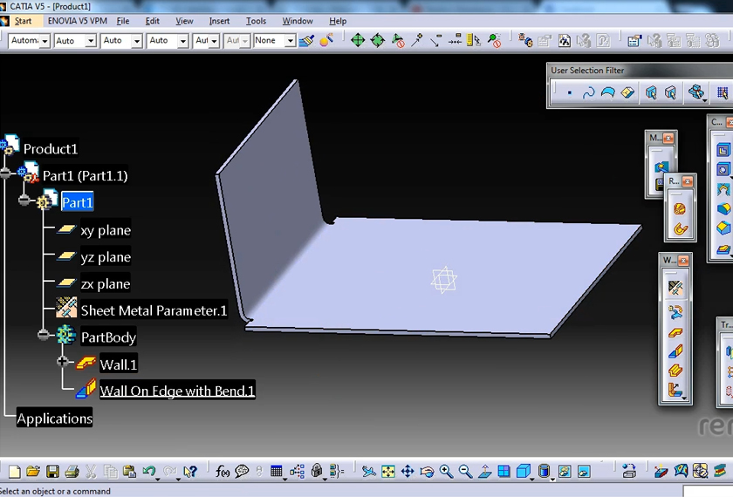
Task: Select the Zoom In magnifier icon
Action: point(447,472)
